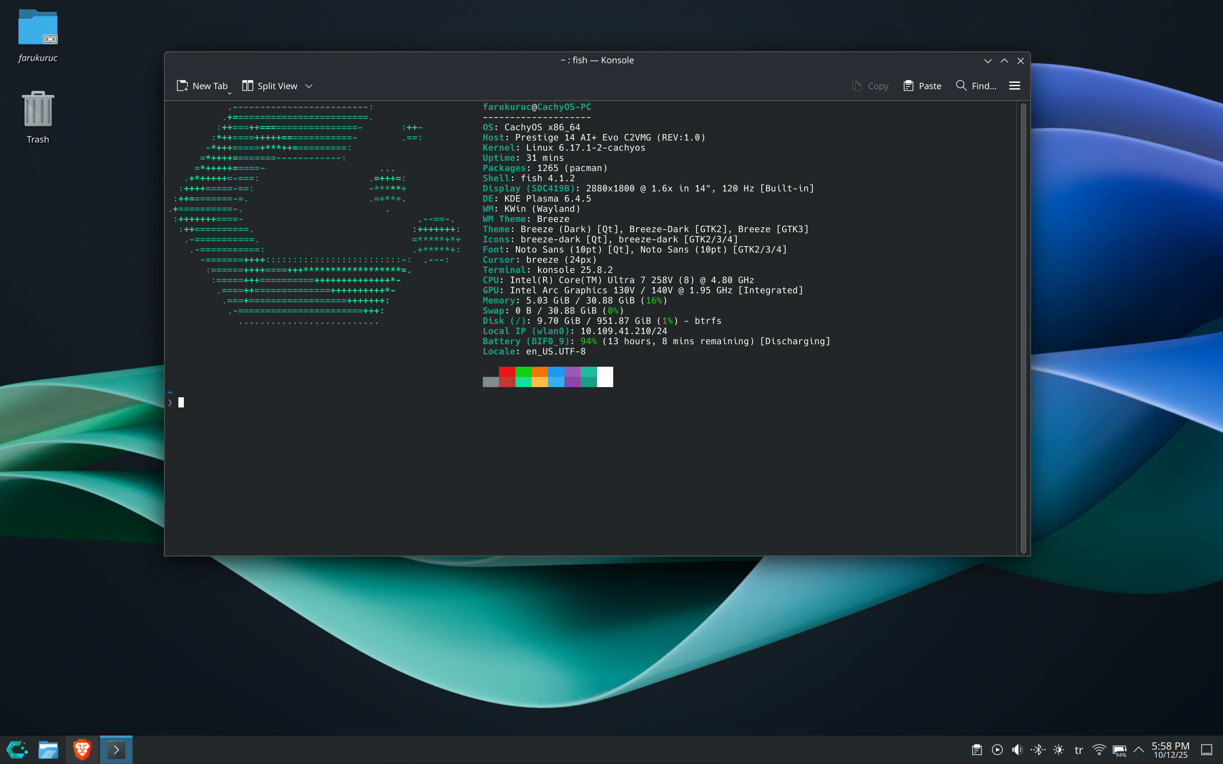Close the Konsole window

pos(1020,61)
